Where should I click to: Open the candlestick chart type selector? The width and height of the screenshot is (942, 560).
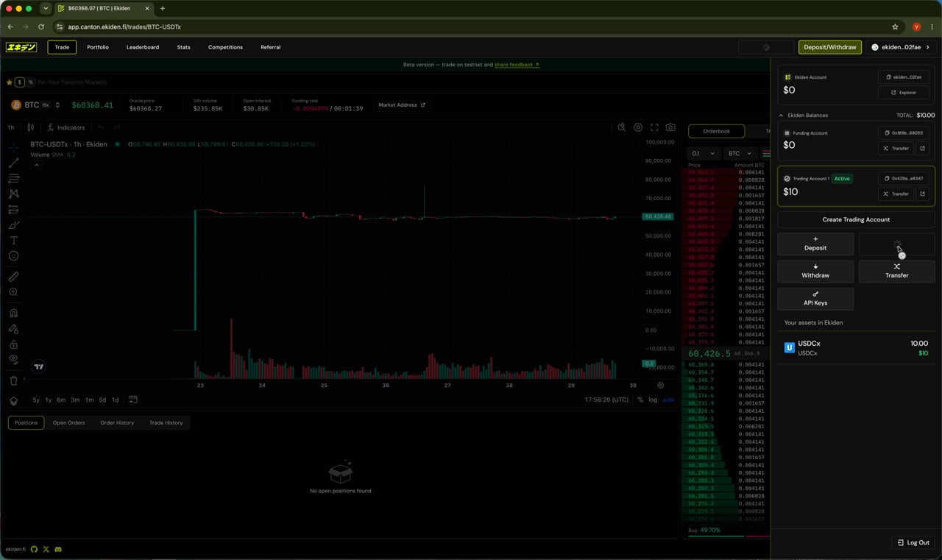(31, 127)
